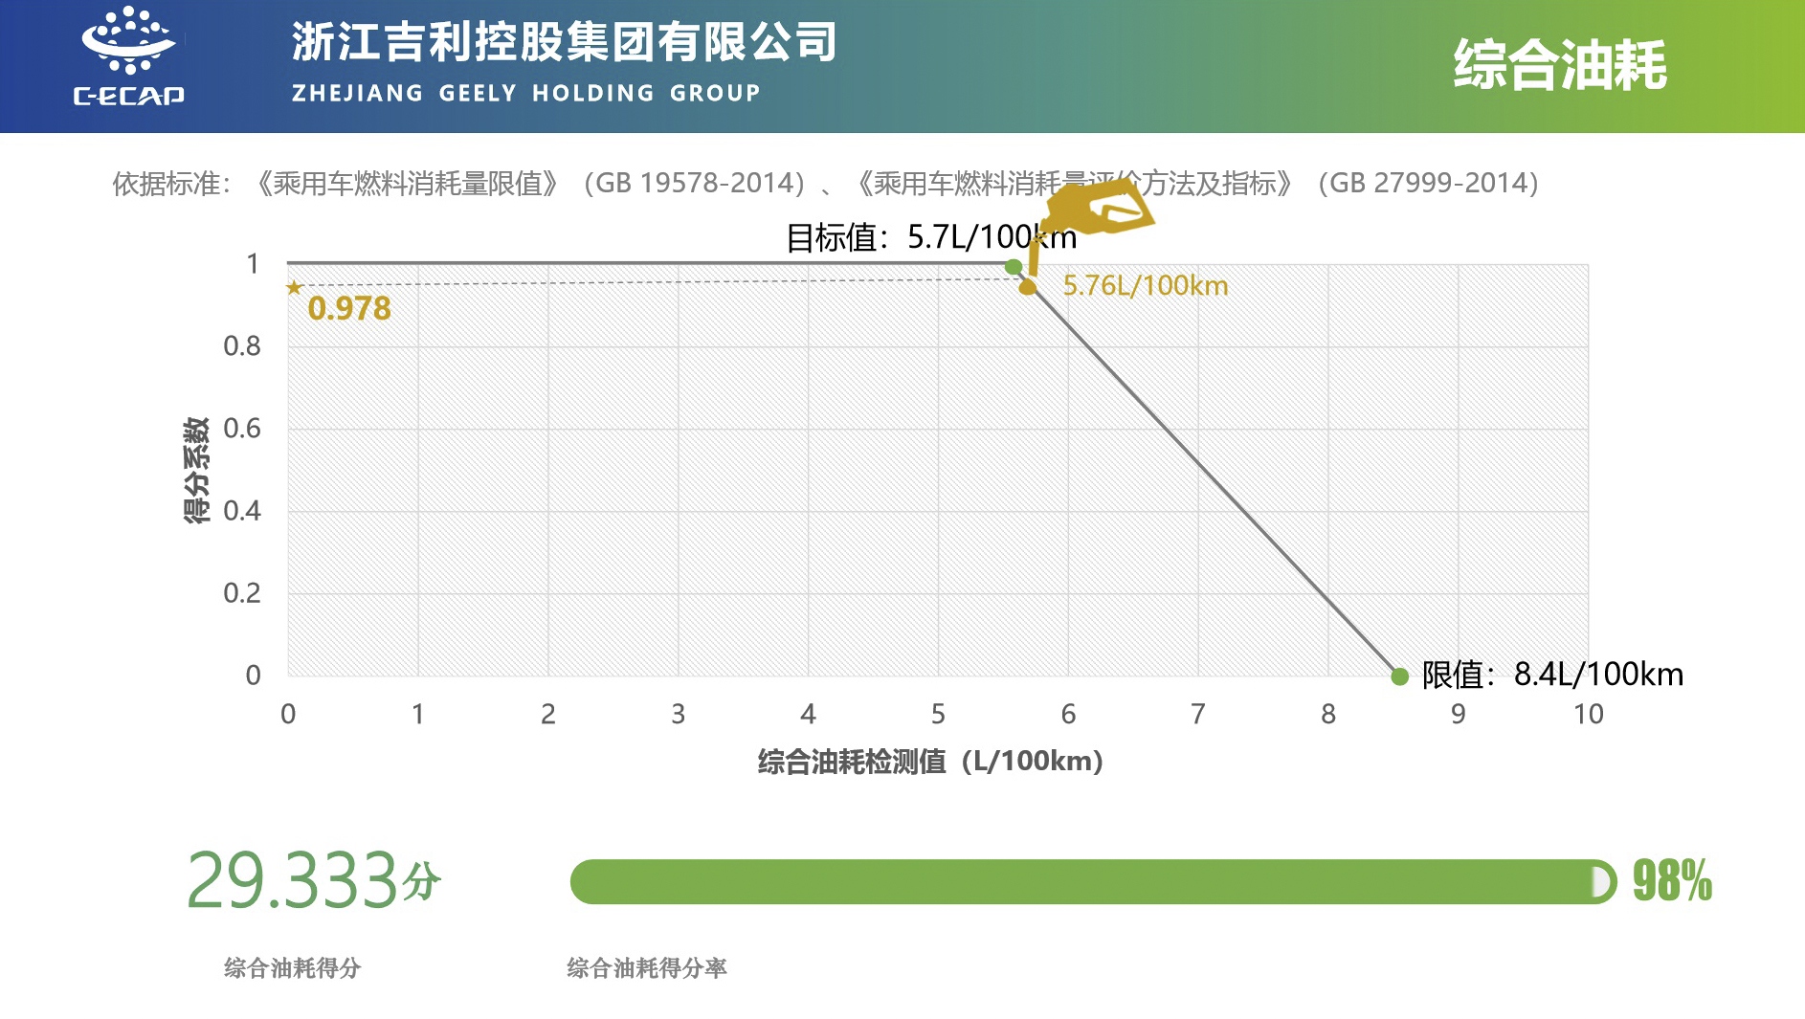The image size is (1805, 1019).
Task: Click the gold star score marker
Action: [295, 287]
